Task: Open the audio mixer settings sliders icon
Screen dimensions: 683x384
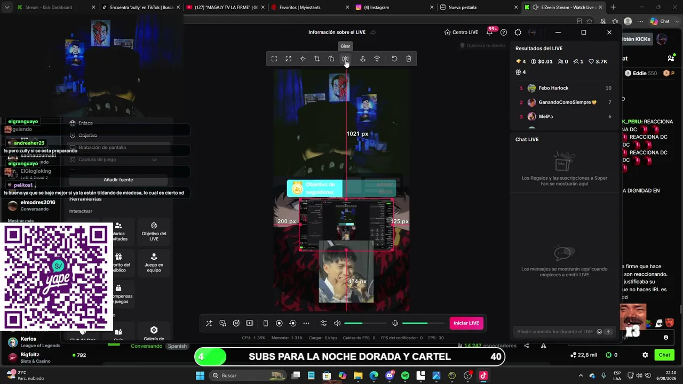Action: (x=323, y=323)
